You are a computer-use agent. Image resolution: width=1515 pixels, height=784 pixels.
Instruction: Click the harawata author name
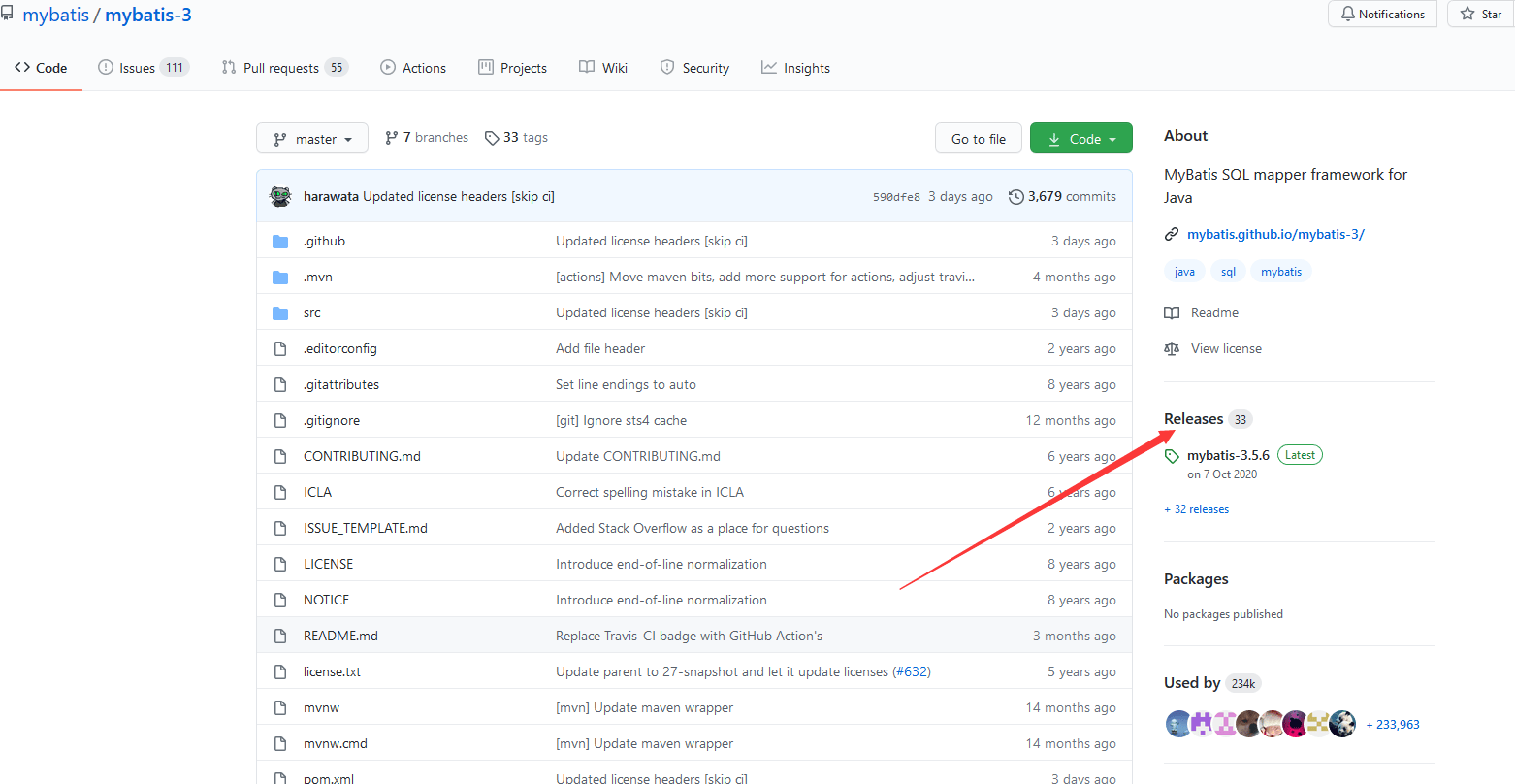331,197
